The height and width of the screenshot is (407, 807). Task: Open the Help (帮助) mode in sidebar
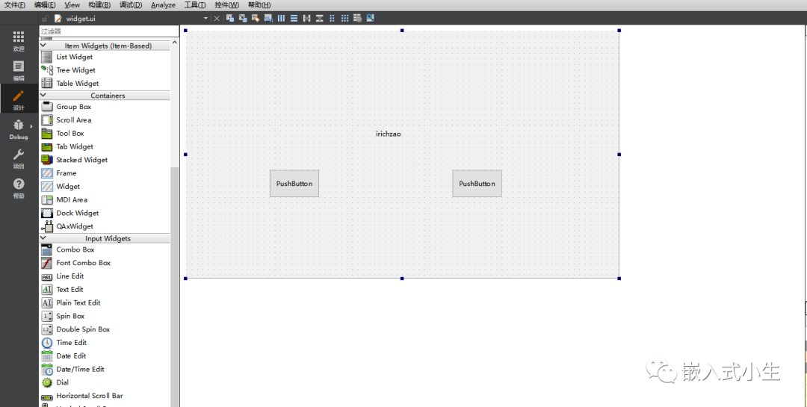tap(19, 187)
